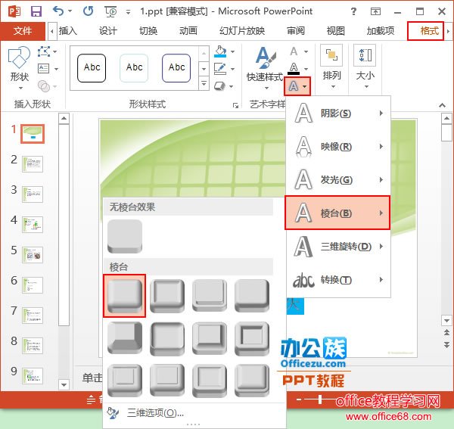Select first bevel in second row
Viewport: 454px width, 429px height.
coord(125,338)
